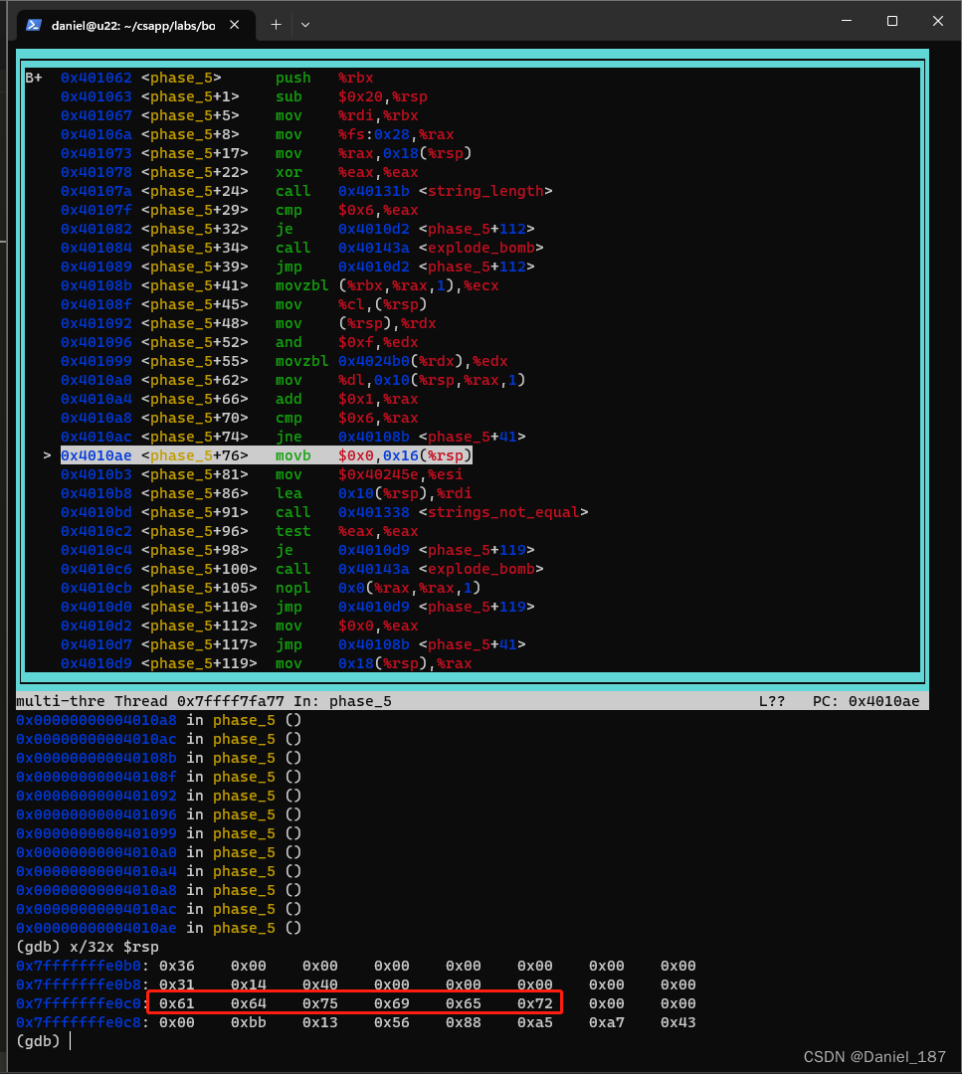
Task: Click the sub $0x20,%rsp instruction
Action: tap(351, 96)
